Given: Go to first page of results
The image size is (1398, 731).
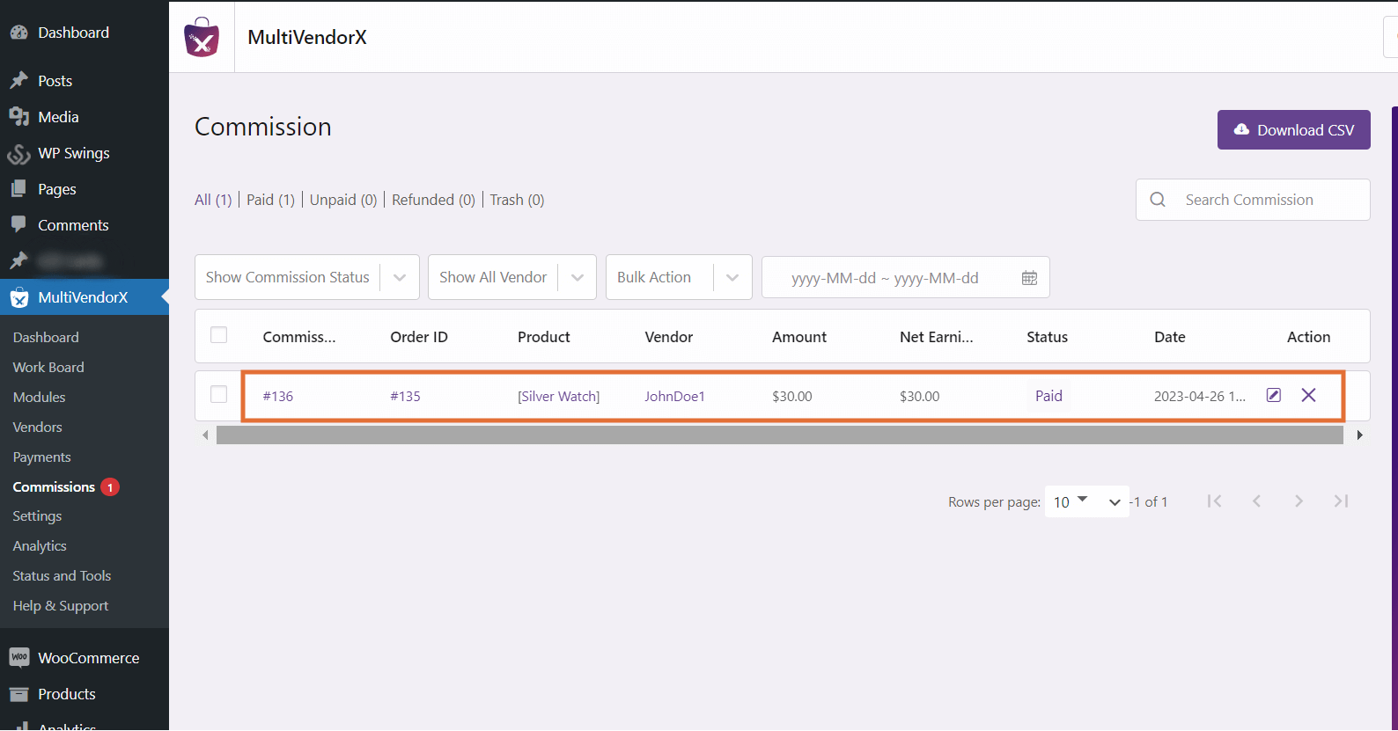Looking at the screenshot, I should click(1215, 501).
